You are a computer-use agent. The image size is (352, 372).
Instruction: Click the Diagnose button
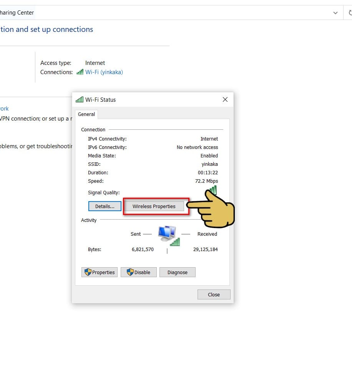click(178, 272)
